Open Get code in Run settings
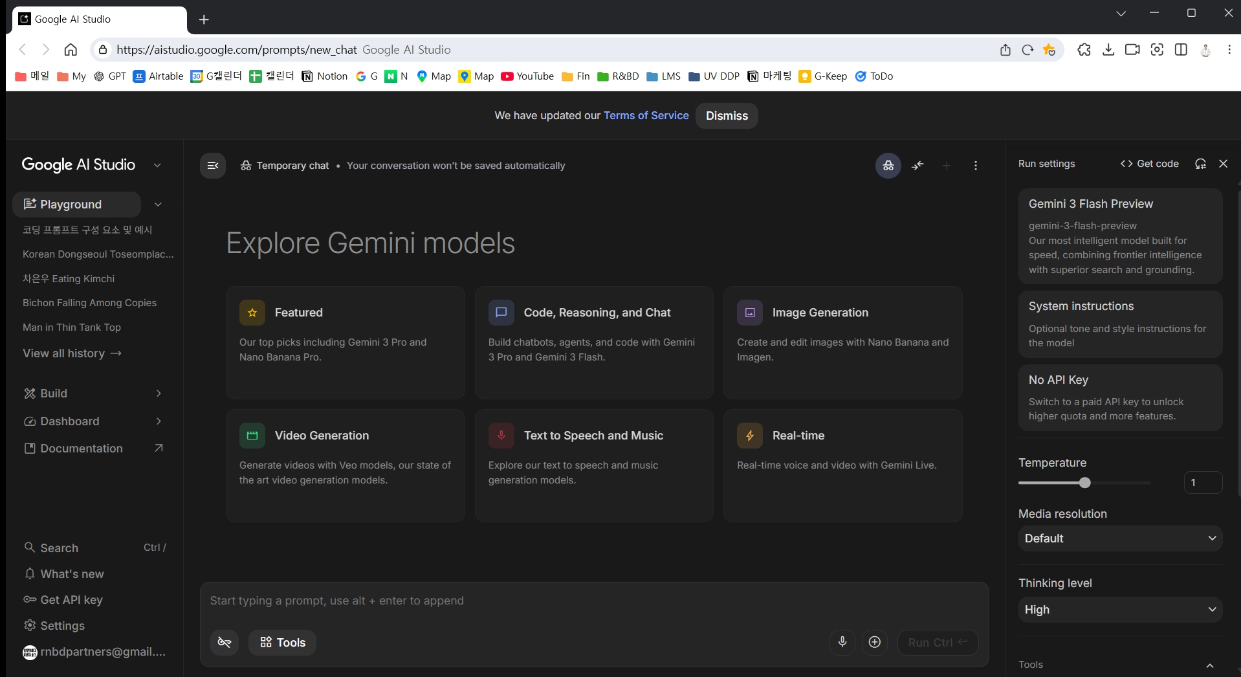Image resolution: width=1241 pixels, height=677 pixels. click(1150, 164)
